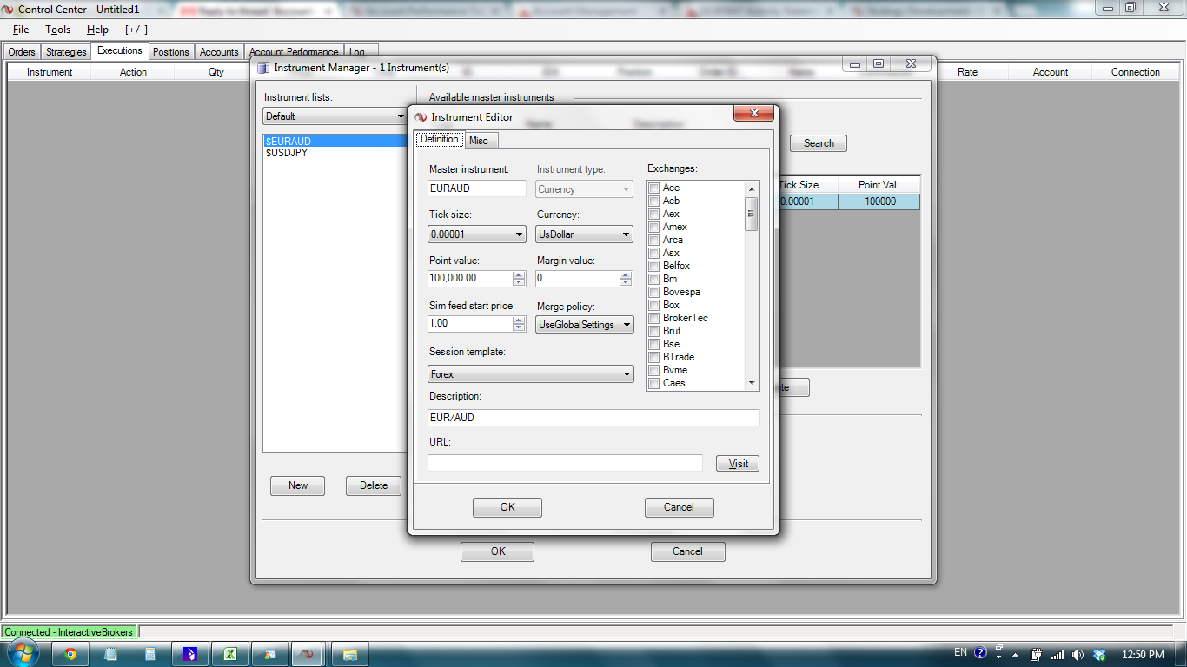Click the empty URL input field
Screen dimensions: 1187x667
tap(565, 463)
